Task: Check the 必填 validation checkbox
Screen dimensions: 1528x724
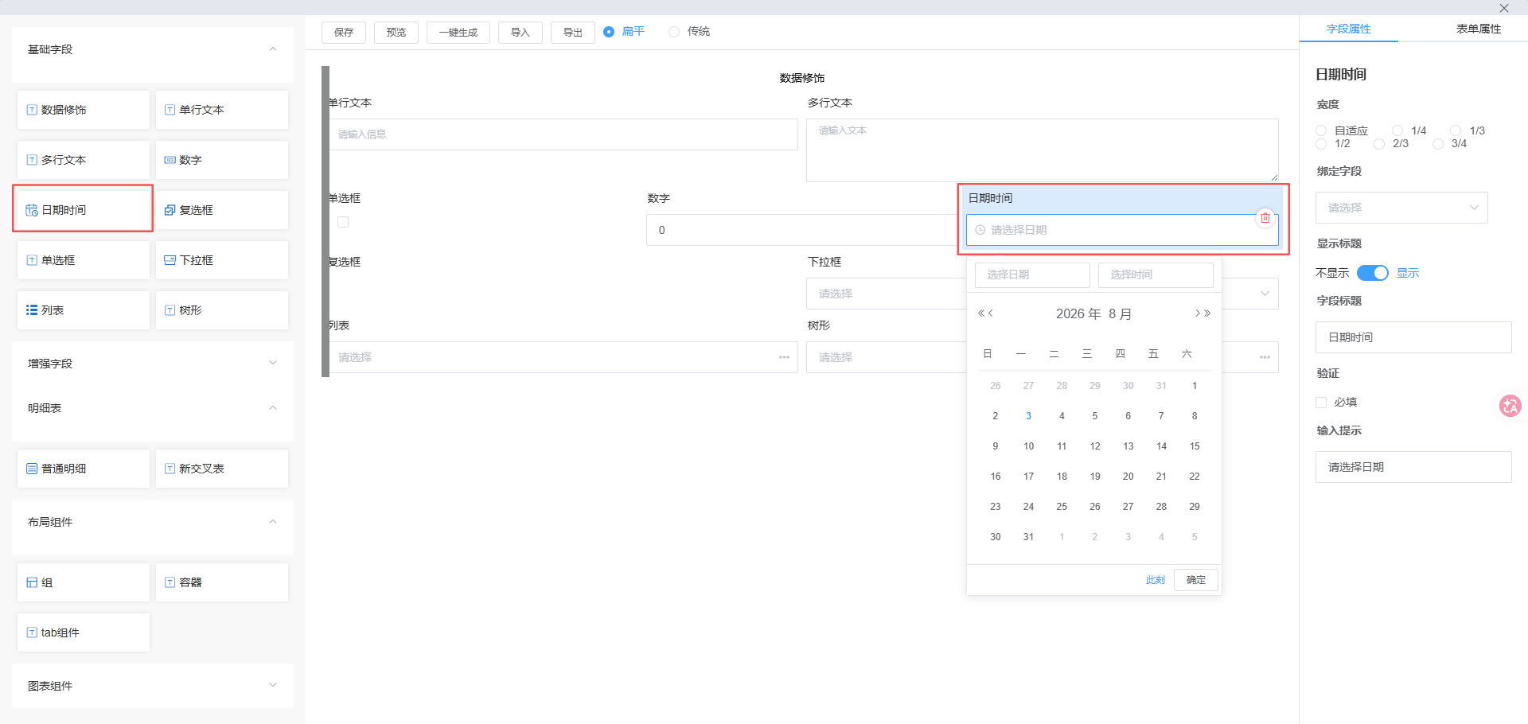Action: pos(1321,403)
